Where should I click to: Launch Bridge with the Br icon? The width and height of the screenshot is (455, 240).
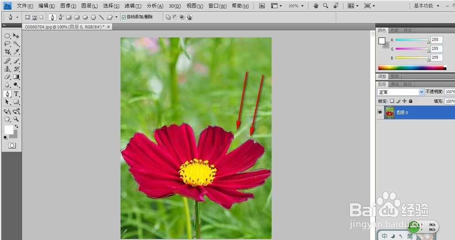[262, 6]
